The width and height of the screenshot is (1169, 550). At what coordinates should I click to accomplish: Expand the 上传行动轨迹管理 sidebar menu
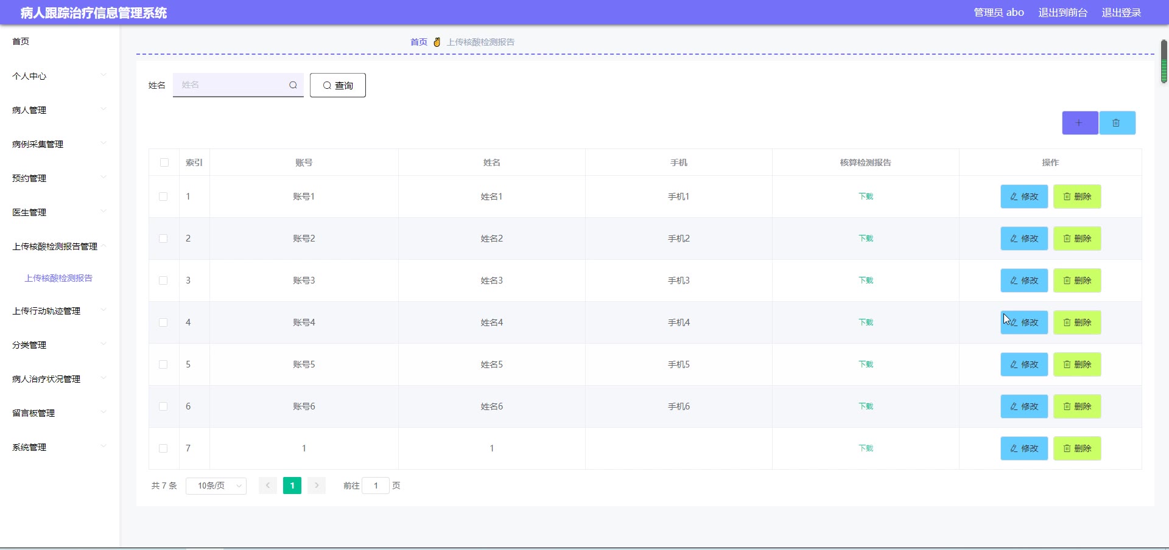point(60,311)
